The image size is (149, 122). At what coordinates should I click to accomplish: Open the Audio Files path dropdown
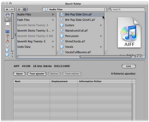tap(74, 9)
